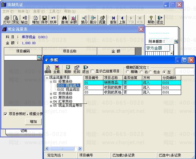Click the 是否结算 column header

[x=132, y=78]
